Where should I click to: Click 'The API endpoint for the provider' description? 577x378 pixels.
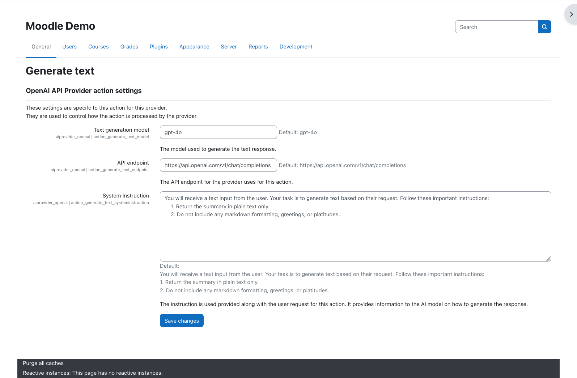[x=226, y=182]
